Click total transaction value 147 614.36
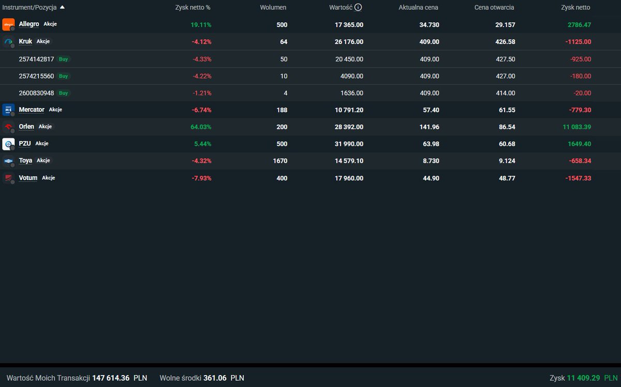The height and width of the screenshot is (387, 621). (x=111, y=378)
